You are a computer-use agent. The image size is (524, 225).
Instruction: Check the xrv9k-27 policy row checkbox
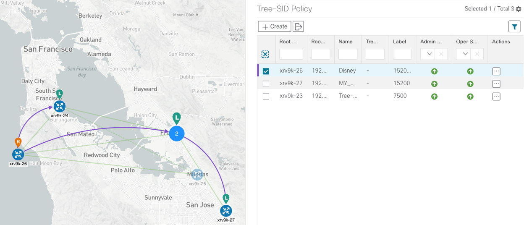(x=266, y=84)
